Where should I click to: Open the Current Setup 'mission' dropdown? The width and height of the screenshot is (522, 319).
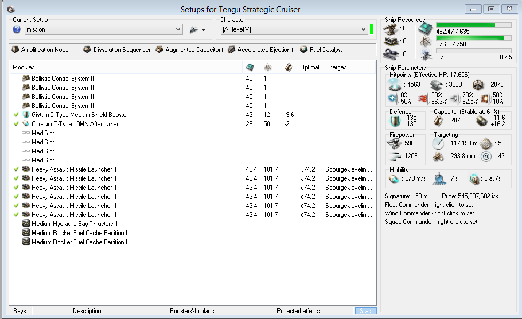click(104, 29)
